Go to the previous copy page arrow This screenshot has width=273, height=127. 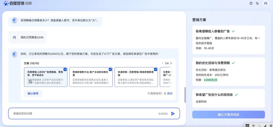[163, 63]
